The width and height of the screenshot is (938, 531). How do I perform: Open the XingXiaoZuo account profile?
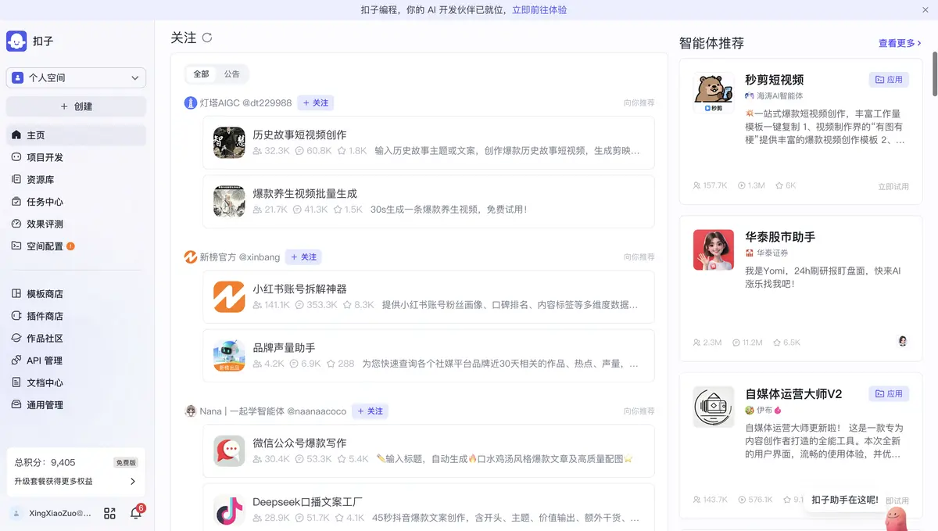tap(51, 514)
